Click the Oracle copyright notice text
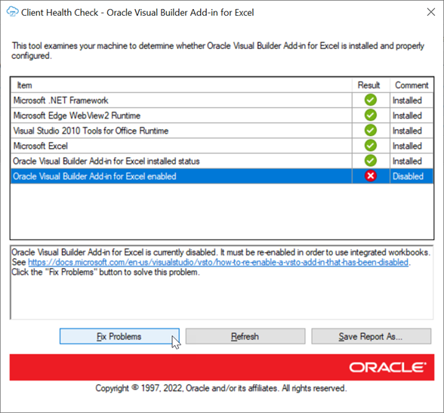Screen dimensions: 444x413 (221, 388)
